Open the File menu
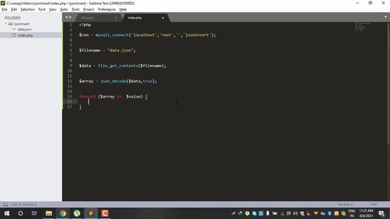The height and width of the screenshot is (219, 390). pyautogui.click(x=4, y=10)
